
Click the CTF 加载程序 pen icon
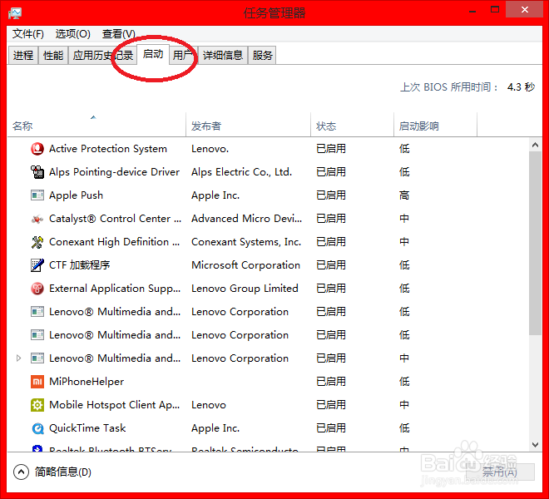37,265
